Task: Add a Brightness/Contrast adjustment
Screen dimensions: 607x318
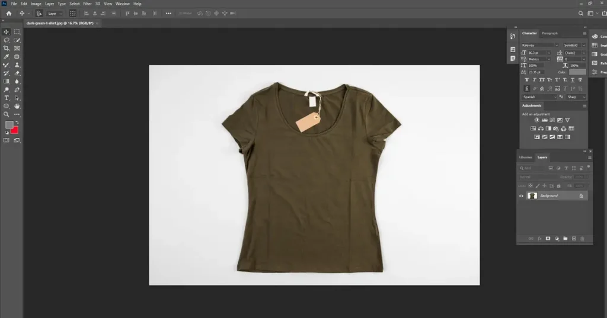Action: (x=536, y=120)
